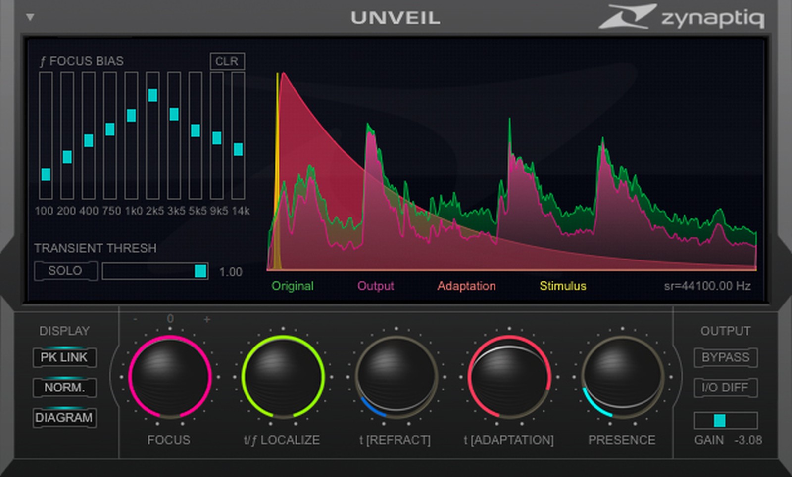Click the gain value -3.08
Viewport: 792px width, 477px height.
[x=748, y=440]
